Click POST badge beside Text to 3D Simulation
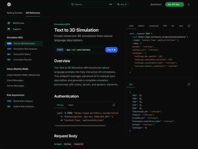The width and height of the screenshot is (198, 149). coord(9,44)
